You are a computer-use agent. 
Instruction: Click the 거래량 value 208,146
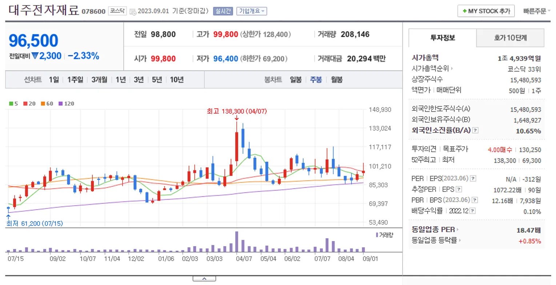[355, 34]
